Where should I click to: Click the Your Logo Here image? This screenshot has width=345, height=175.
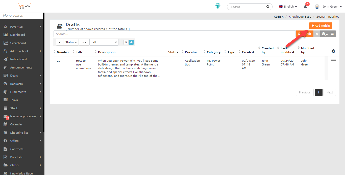(24, 7)
